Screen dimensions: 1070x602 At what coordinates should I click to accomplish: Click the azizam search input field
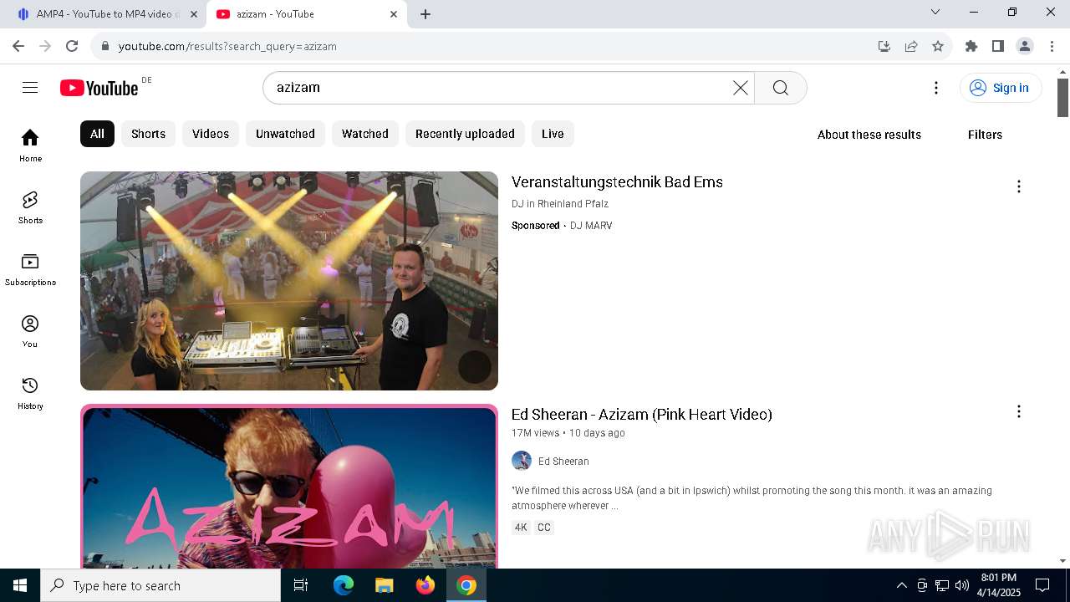click(x=502, y=88)
